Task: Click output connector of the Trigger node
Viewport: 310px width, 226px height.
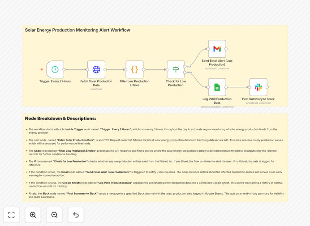Action: pos(64,69)
